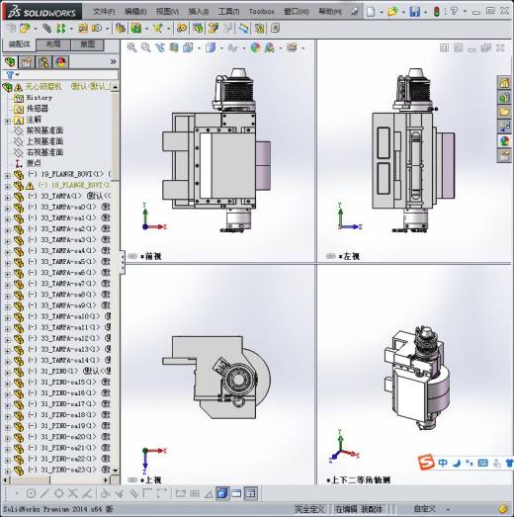Click the Insert Components toolbar icon
This screenshot has width=514, height=517.
(x=25, y=29)
